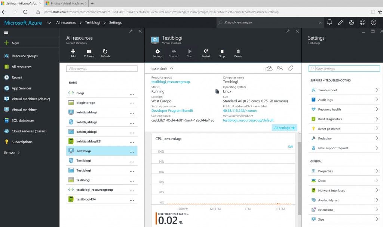Click the Testiblogi blade vertical scrollbar
Screen dimensions: 383x227
coord(300,178)
